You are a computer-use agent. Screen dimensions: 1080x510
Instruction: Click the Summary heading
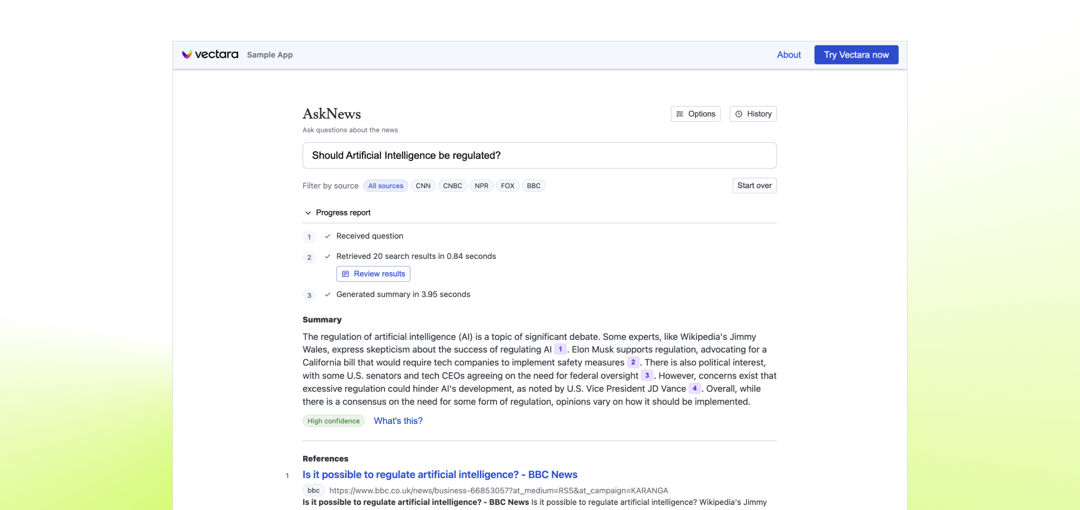[x=322, y=320]
